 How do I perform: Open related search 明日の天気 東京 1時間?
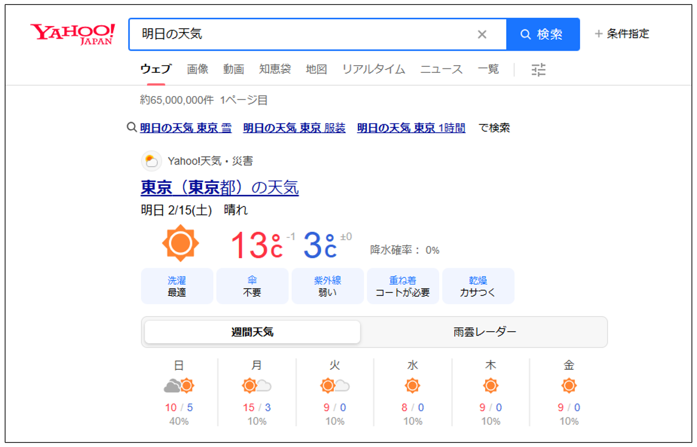point(411,128)
